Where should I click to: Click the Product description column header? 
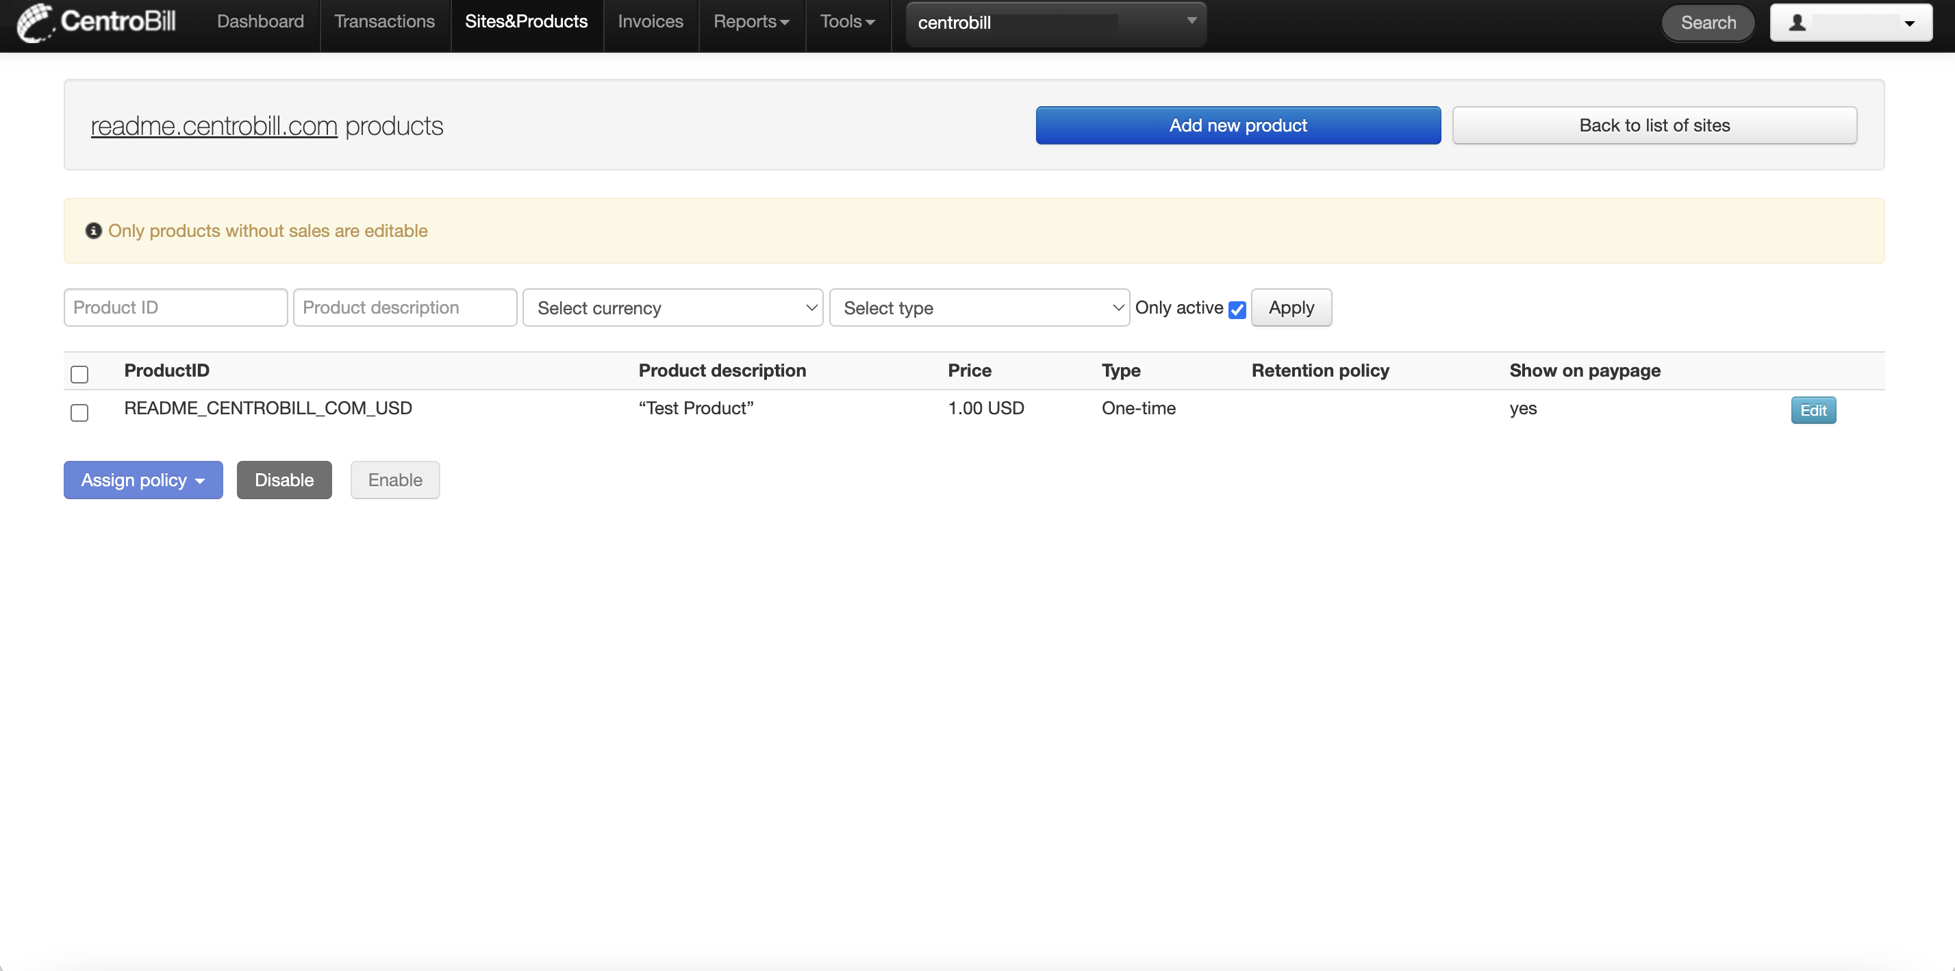point(722,370)
